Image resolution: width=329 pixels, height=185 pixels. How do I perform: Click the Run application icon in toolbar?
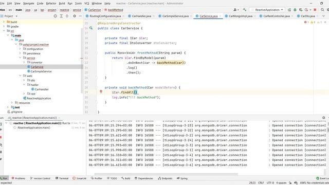[289, 10]
